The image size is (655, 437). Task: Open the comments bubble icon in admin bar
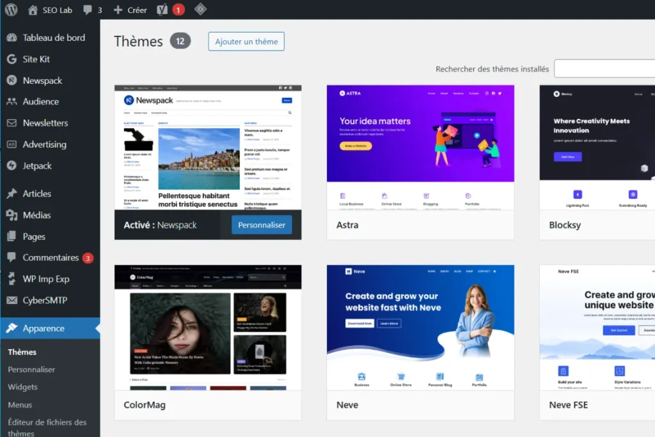click(x=88, y=10)
